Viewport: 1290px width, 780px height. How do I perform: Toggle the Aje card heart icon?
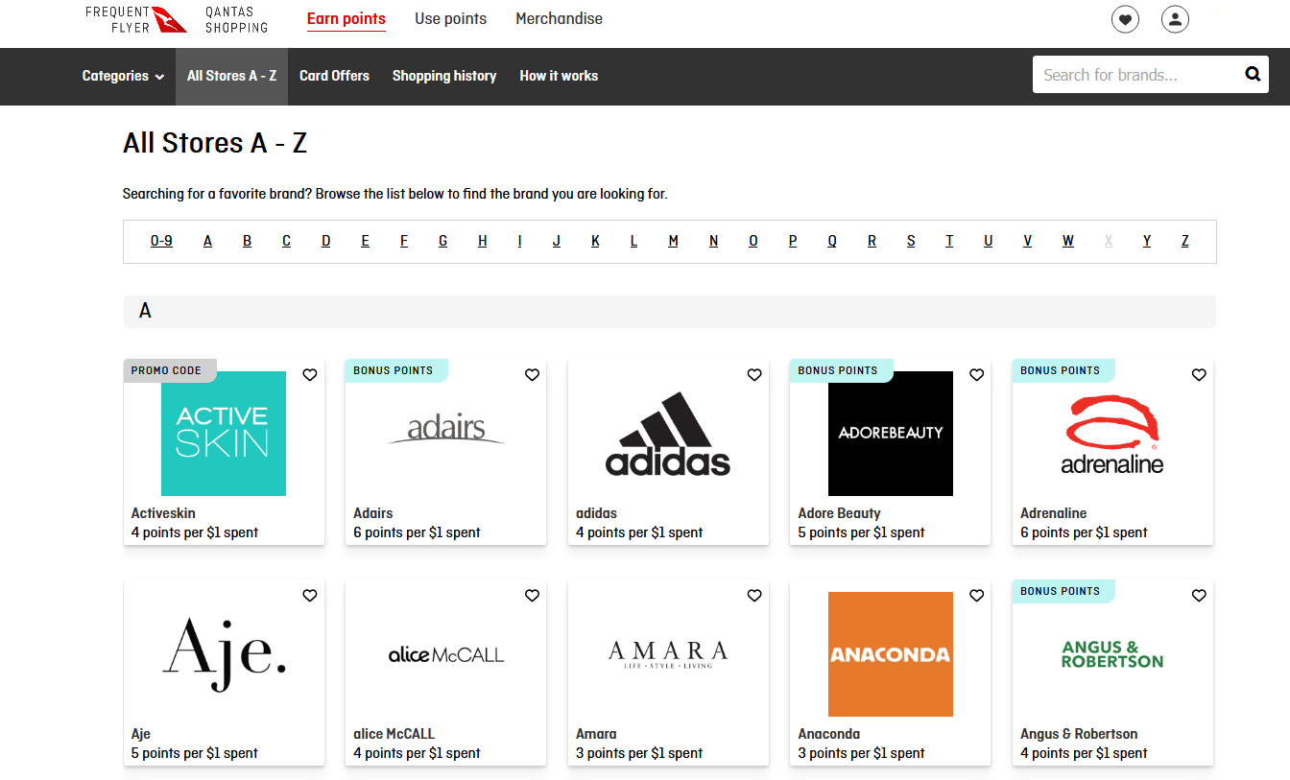(x=310, y=596)
